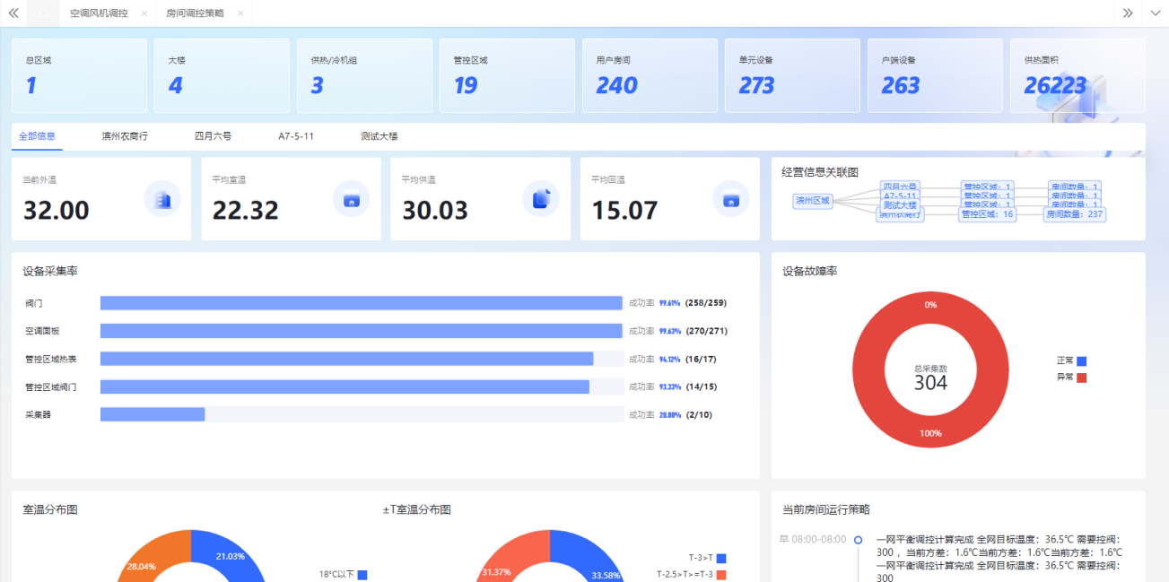Click the 平均室温 card icon

[352, 199]
